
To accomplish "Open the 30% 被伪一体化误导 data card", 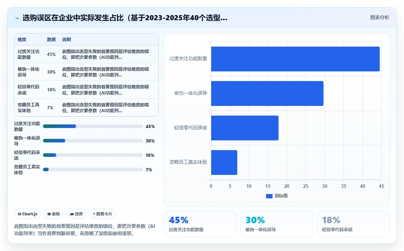I will [x=277, y=224].
